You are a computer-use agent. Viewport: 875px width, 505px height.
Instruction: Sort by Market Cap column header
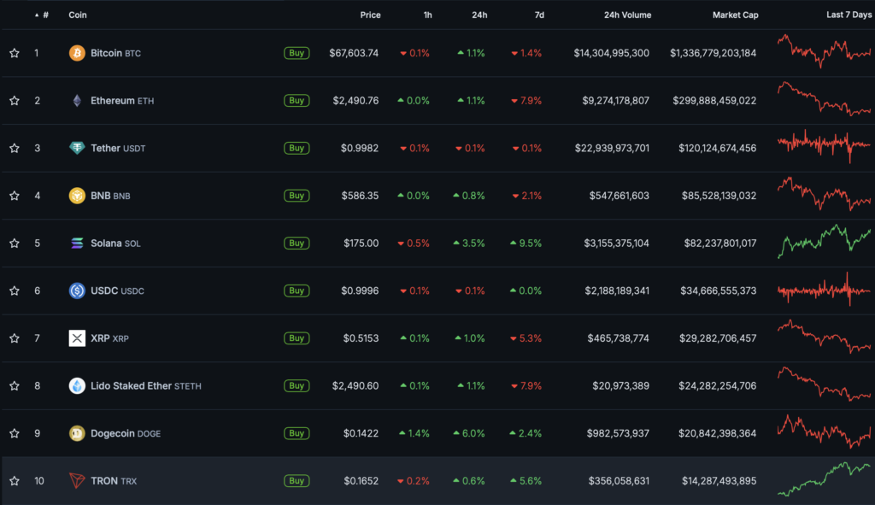tap(735, 15)
